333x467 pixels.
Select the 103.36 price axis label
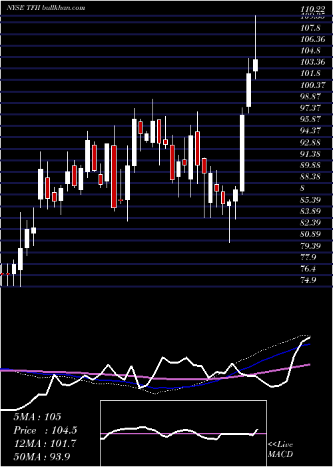coord(312,62)
